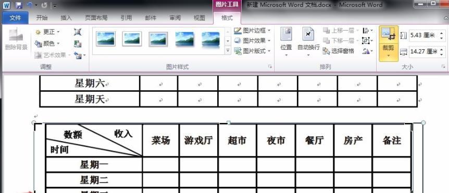Click the Crop (裁剪) tool

[389, 44]
